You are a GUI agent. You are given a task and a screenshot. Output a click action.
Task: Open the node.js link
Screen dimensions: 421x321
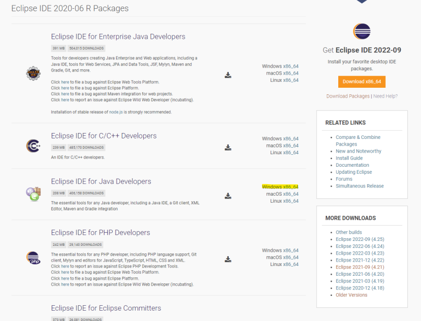(115, 112)
